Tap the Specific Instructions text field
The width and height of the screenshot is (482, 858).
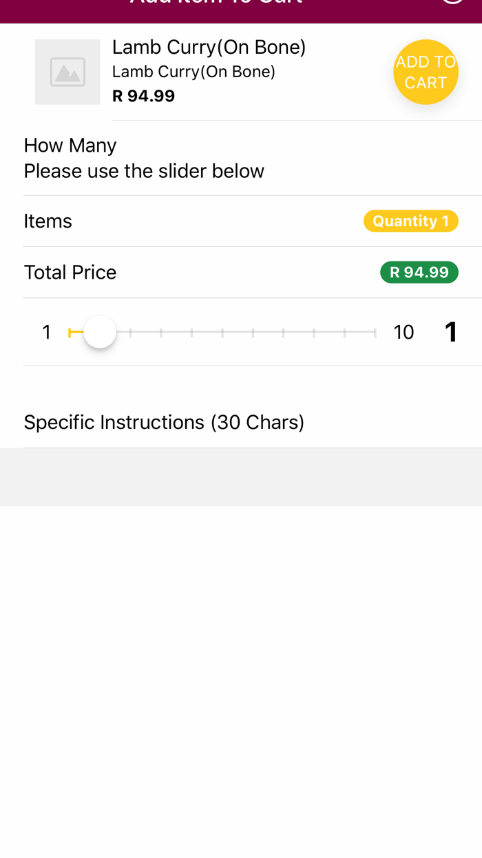pos(241,422)
